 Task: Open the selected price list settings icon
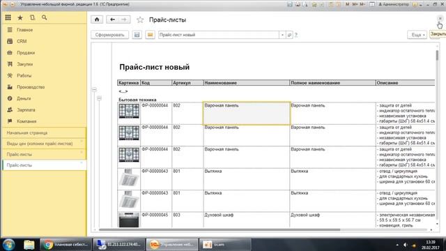point(289,35)
